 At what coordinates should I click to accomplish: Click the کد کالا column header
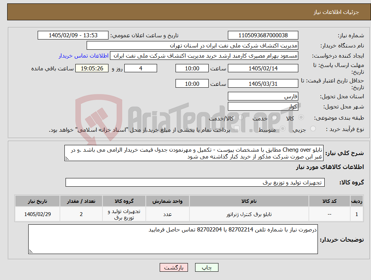point(329,201)
